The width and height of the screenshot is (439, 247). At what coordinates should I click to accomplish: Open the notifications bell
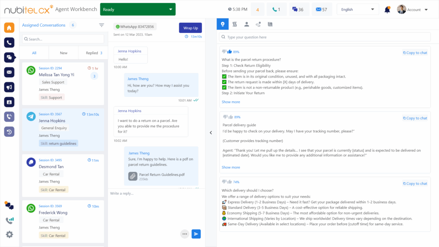coord(387,9)
